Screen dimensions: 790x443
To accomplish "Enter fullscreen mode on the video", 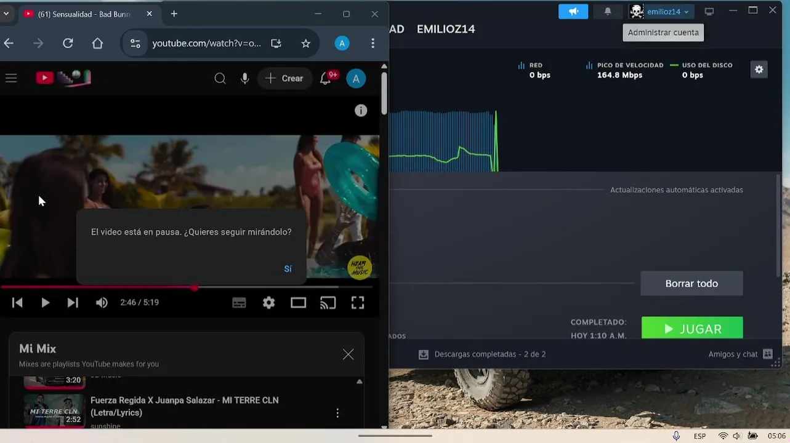I will pos(357,302).
